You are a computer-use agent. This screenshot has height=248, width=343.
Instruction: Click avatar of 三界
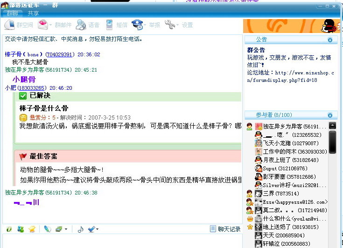(259, 194)
